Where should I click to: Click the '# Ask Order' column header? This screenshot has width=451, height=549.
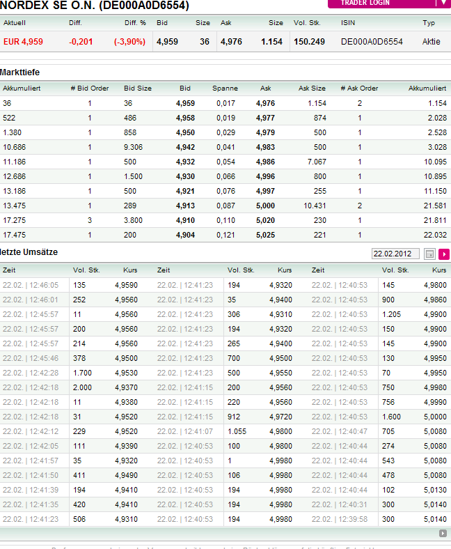359,88
